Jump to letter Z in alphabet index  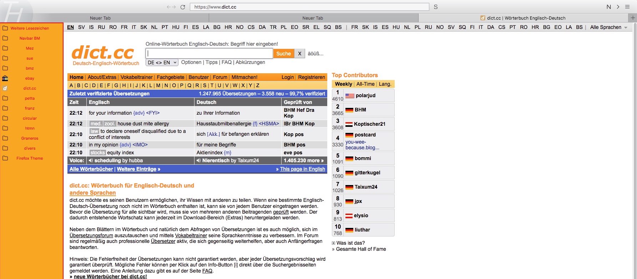tap(258, 86)
